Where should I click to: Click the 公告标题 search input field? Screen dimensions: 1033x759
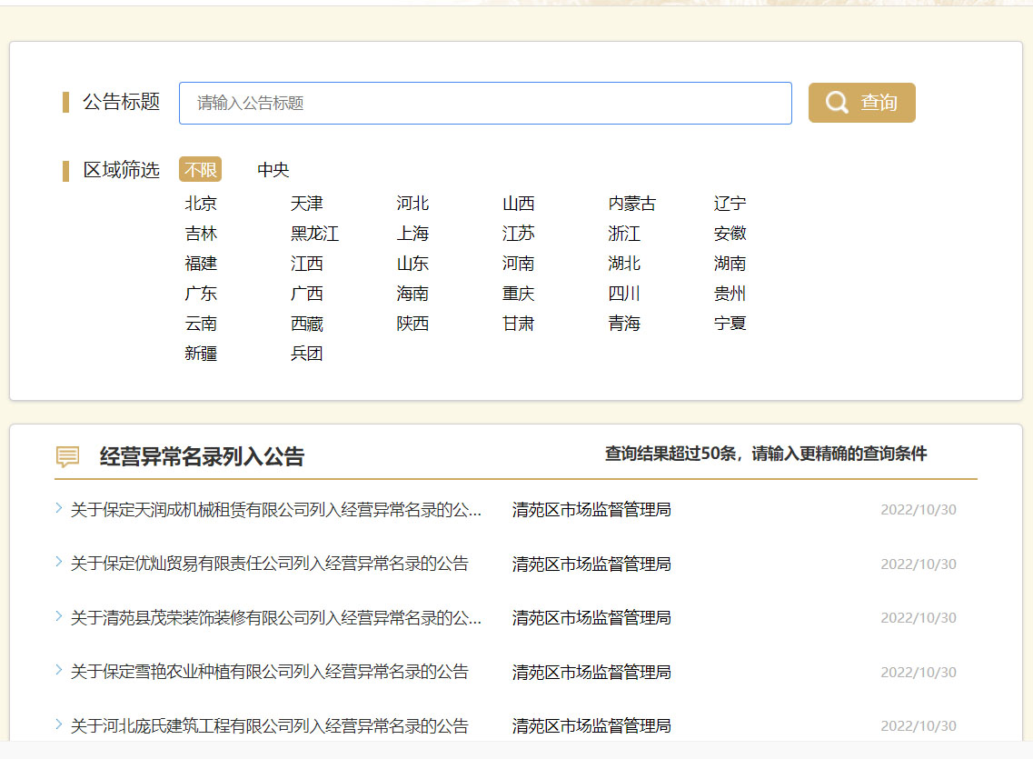tap(485, 103)
